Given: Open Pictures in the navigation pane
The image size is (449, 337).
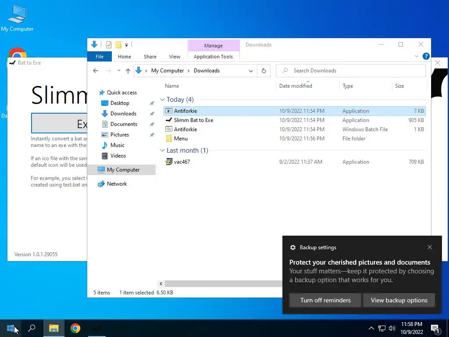Looking at the screenshot, I should (119, 135).
